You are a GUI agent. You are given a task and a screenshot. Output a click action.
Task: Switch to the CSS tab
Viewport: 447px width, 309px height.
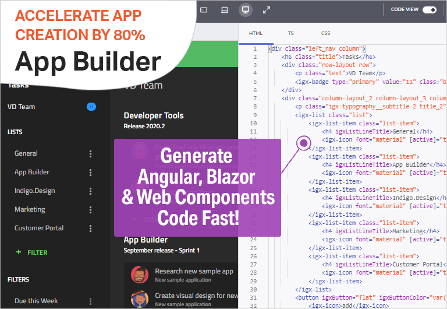click(x=325, y=33)
